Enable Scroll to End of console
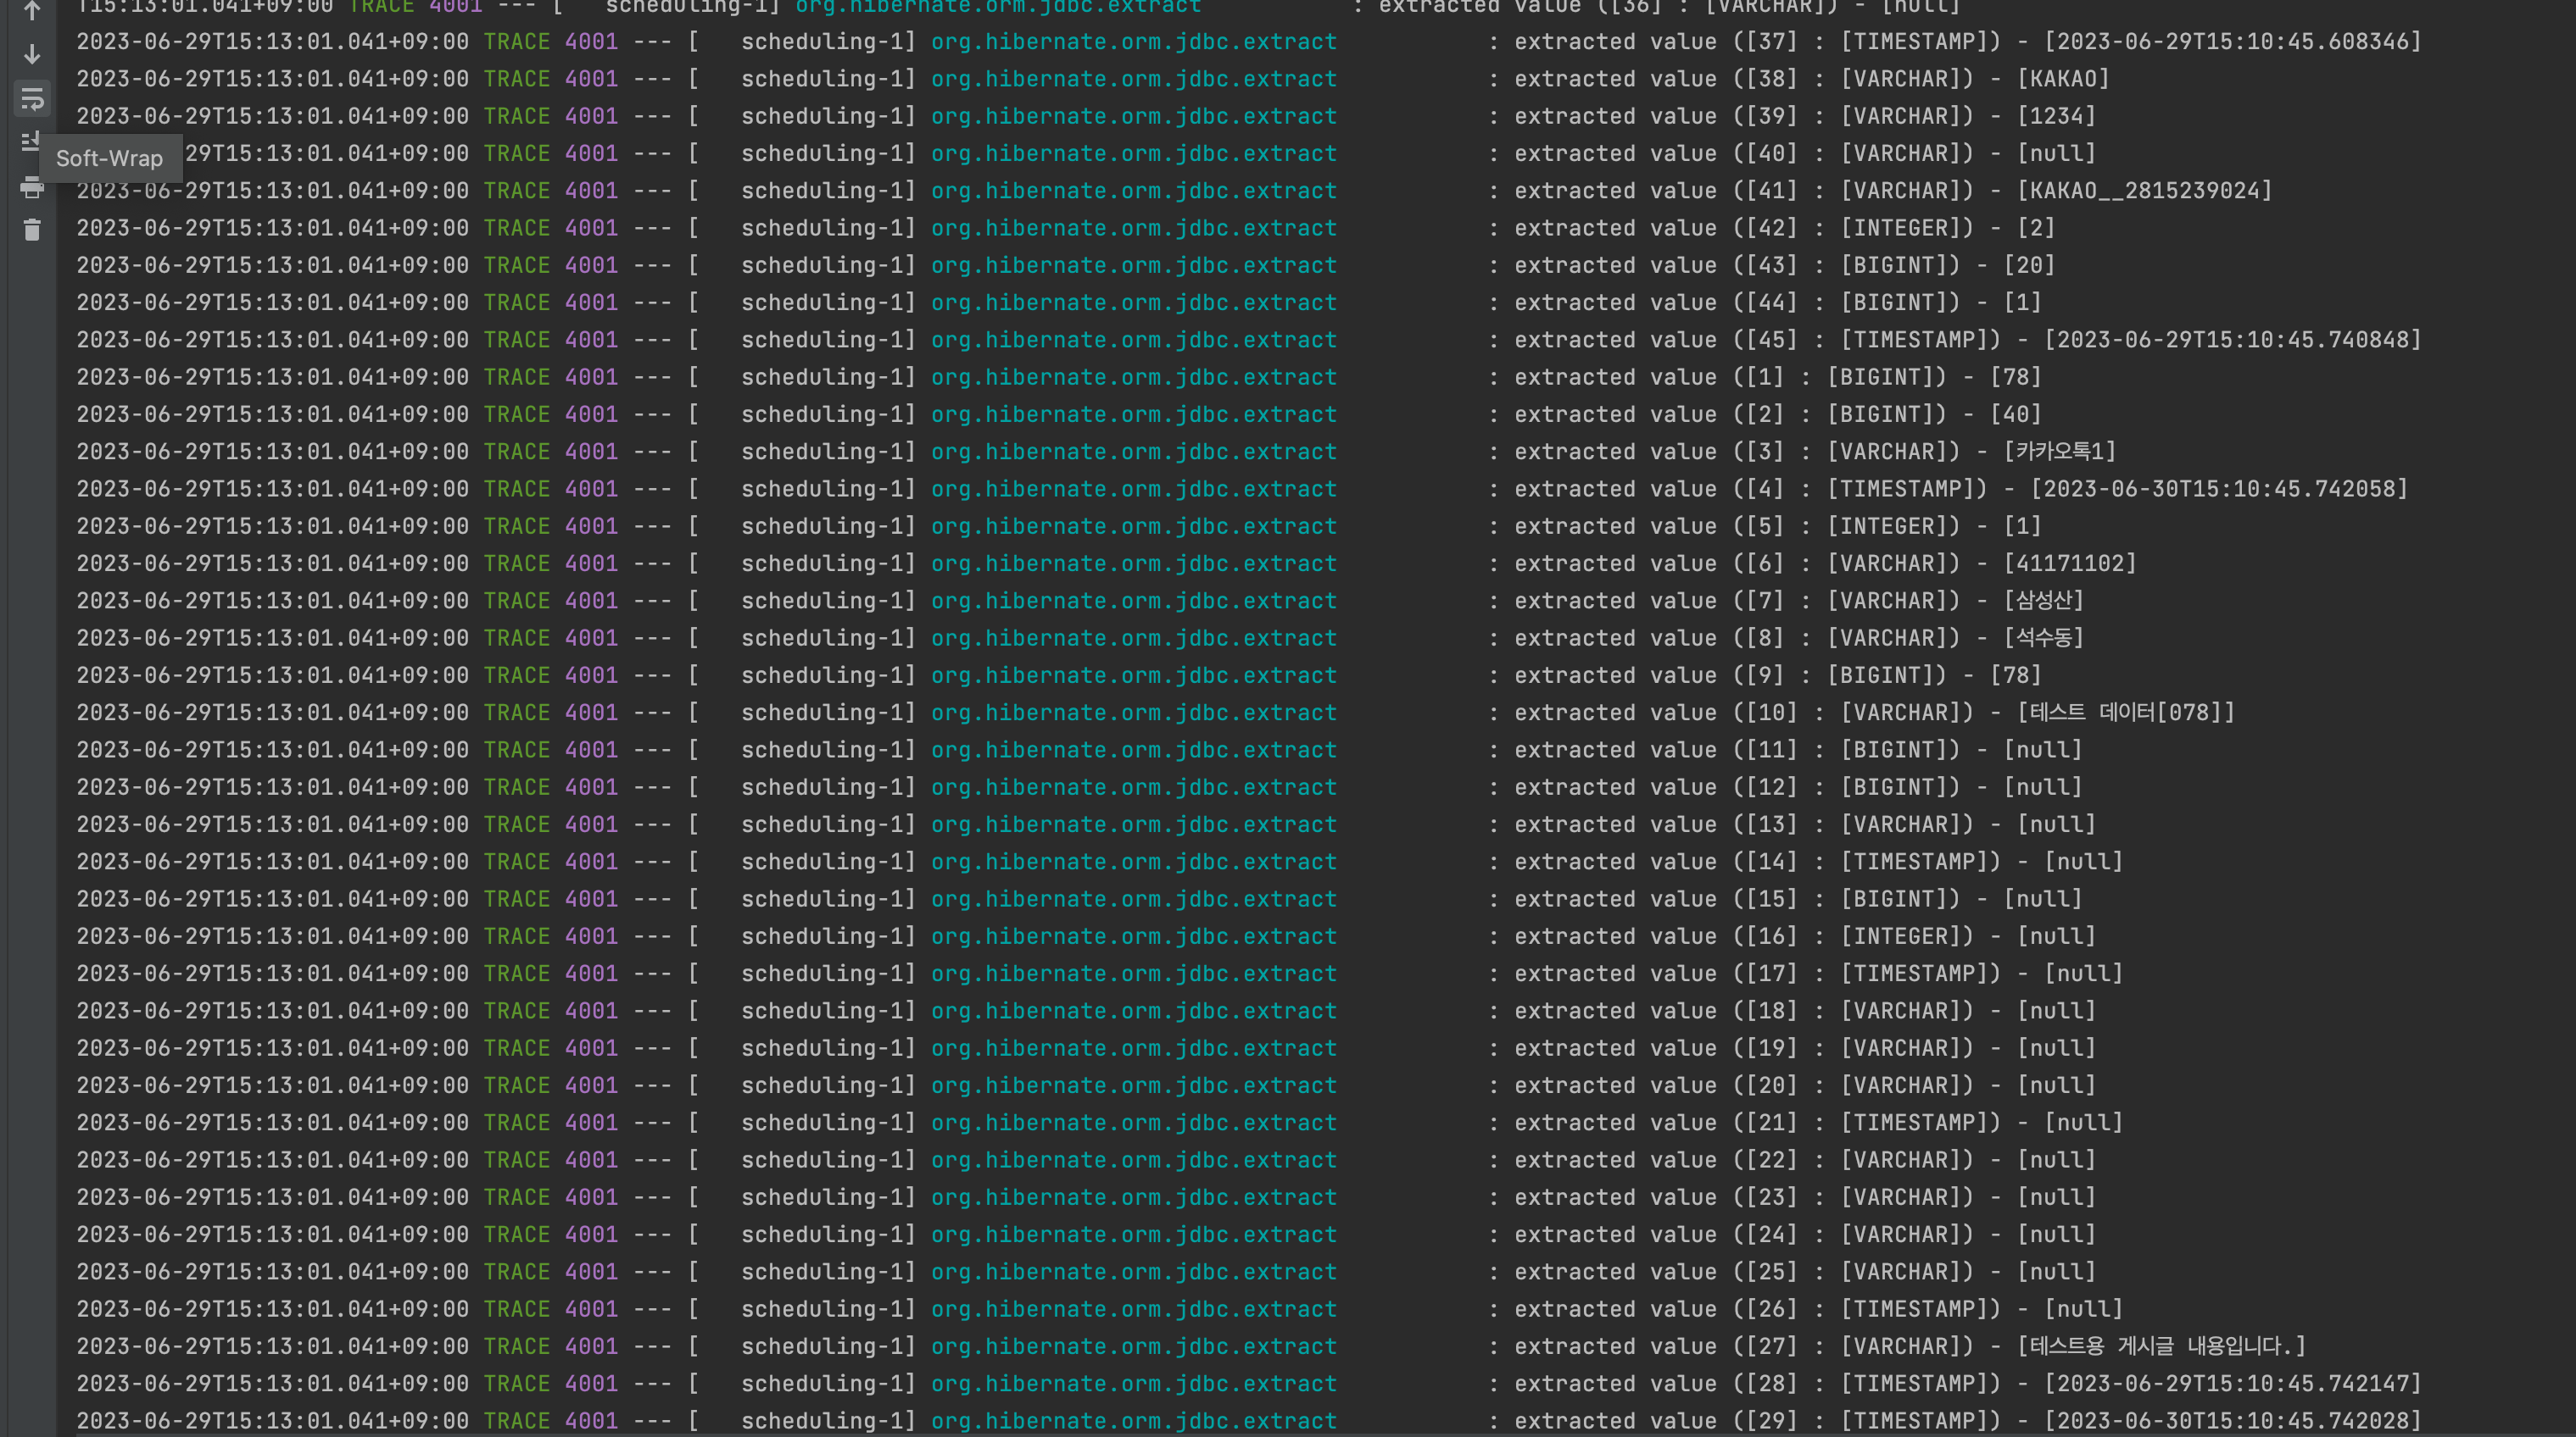 click(32, 141)
